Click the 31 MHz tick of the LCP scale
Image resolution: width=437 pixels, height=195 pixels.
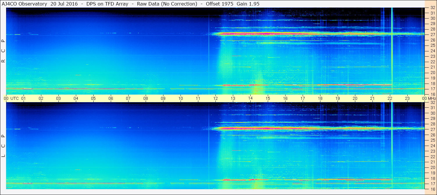coord(432,108)
